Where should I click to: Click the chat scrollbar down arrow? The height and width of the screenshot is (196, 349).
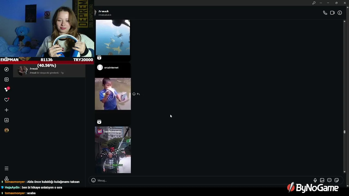344,172
